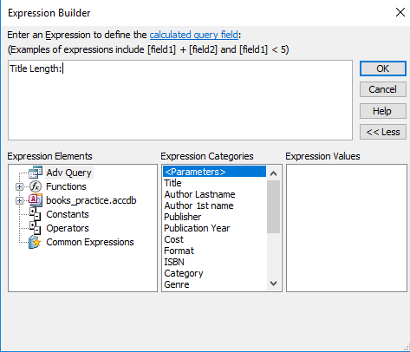Select the Operators tree icon
The width and height of the screenshot is (410, 352).
[36, 228]
